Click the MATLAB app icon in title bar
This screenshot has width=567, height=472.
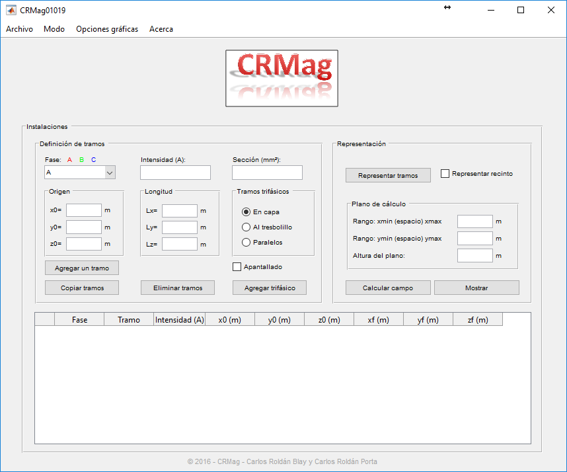(11, 11)
